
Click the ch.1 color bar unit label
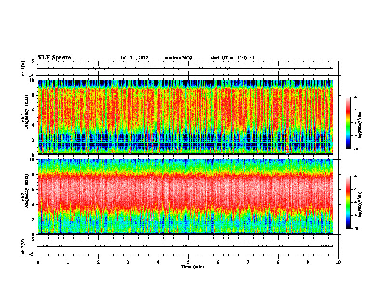pos(360,125)
